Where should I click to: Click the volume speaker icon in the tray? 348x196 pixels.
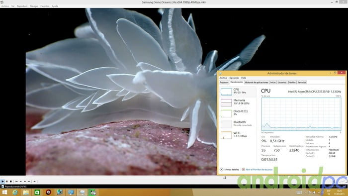point(314,193)
